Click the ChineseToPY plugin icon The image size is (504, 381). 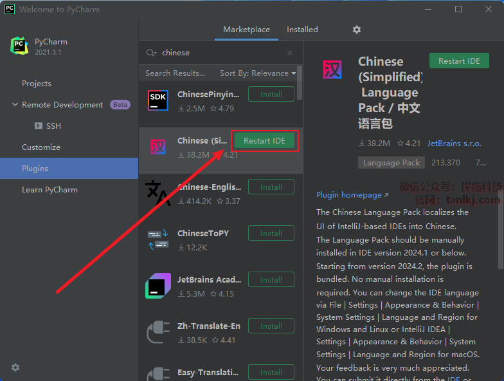pyautogui.click(x=158, y=239)
